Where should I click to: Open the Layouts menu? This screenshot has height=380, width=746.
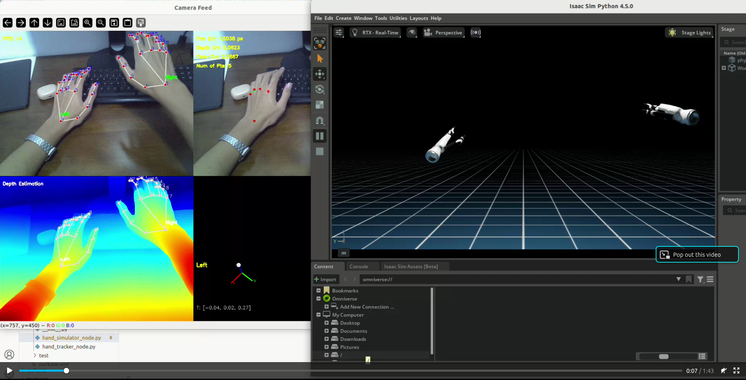[x=419, y=18]
